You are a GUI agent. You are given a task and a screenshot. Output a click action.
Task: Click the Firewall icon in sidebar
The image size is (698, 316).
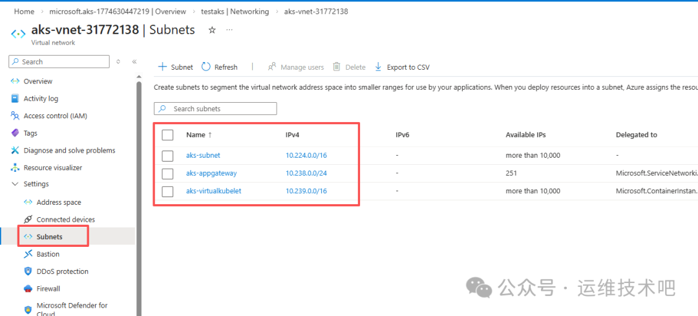point(28,289)
